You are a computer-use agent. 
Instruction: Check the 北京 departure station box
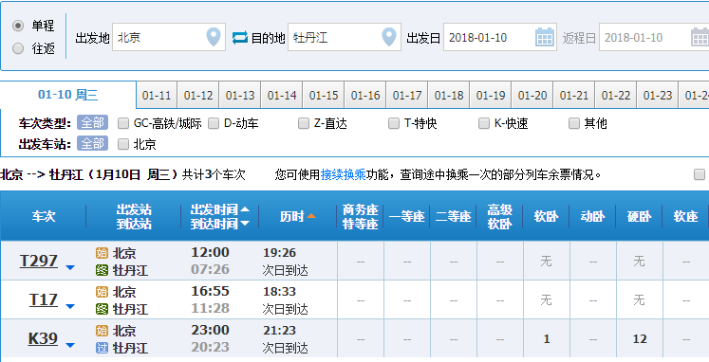point(123,144)
